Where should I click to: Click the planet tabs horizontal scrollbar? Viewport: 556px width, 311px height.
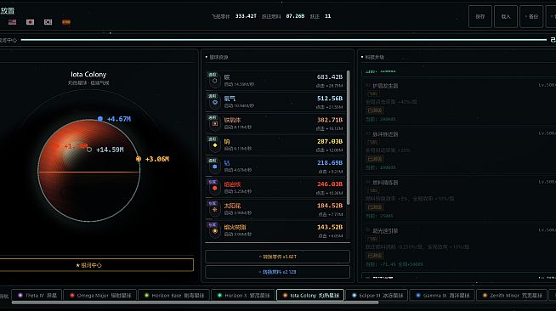pyautogui.click(x=195, y=303)
